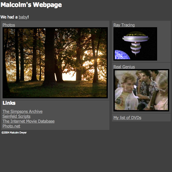Open My list of DVDs
This screenshot has height=172, width=172.
127,118
